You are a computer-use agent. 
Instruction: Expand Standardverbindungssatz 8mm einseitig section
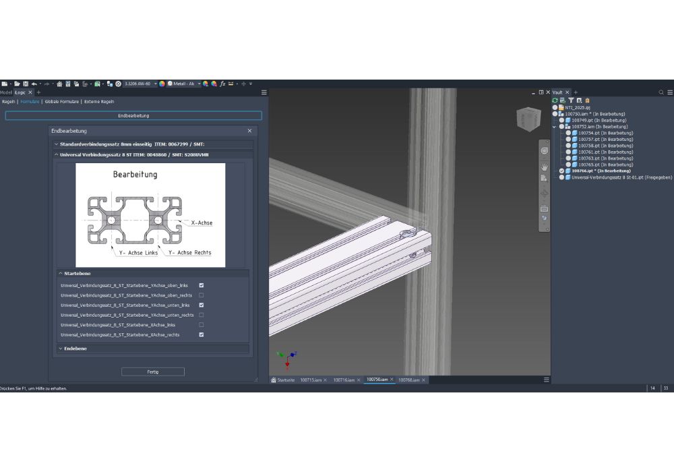pos(56,144)
